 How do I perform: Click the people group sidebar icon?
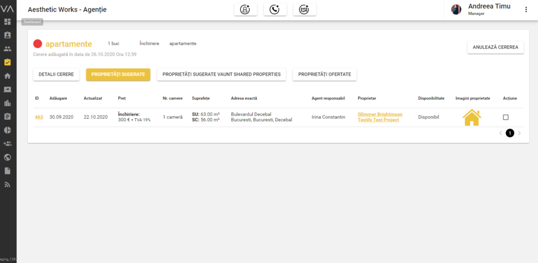pyautogui.click(x=7, y=49)
